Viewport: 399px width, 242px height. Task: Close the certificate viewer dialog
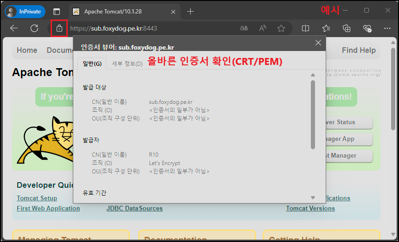point(318,43)
